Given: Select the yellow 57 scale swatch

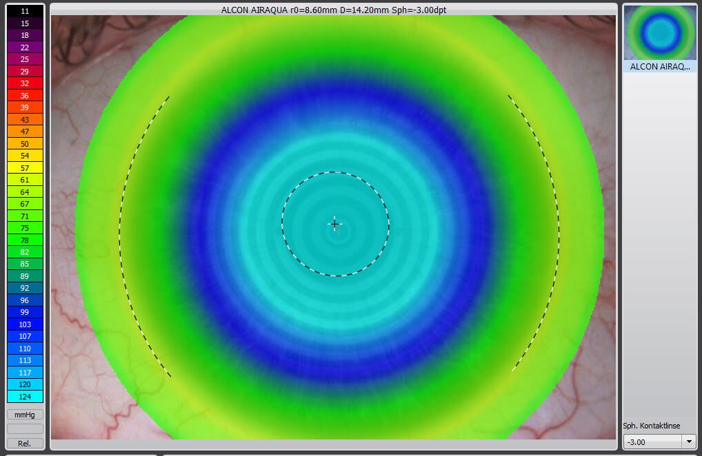Looking at the screenshot, I should tap(25, 167).
